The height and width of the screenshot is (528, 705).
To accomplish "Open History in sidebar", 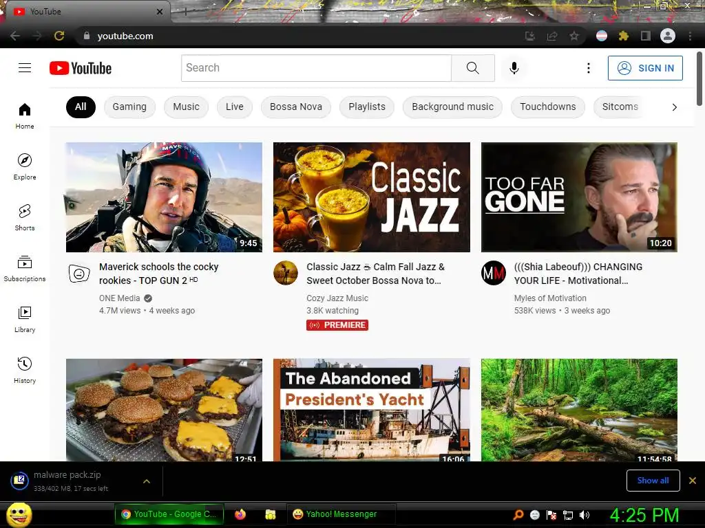I will (25, 370).
